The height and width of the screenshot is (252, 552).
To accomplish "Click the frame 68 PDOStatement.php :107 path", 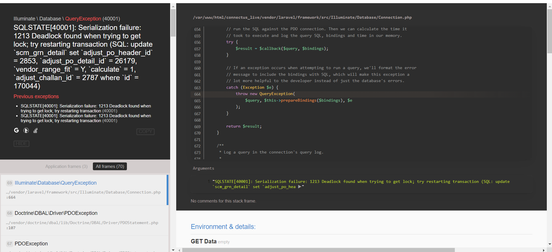I will click(x=82, y=225).
